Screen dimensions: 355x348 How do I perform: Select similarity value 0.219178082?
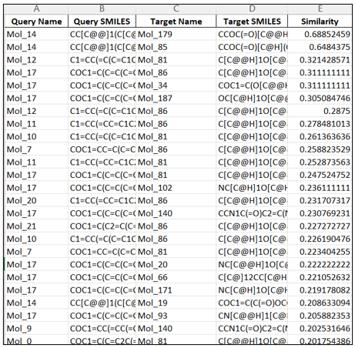pos(320,290)
